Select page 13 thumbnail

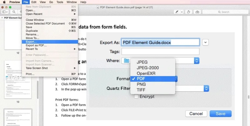coord(18,80)
